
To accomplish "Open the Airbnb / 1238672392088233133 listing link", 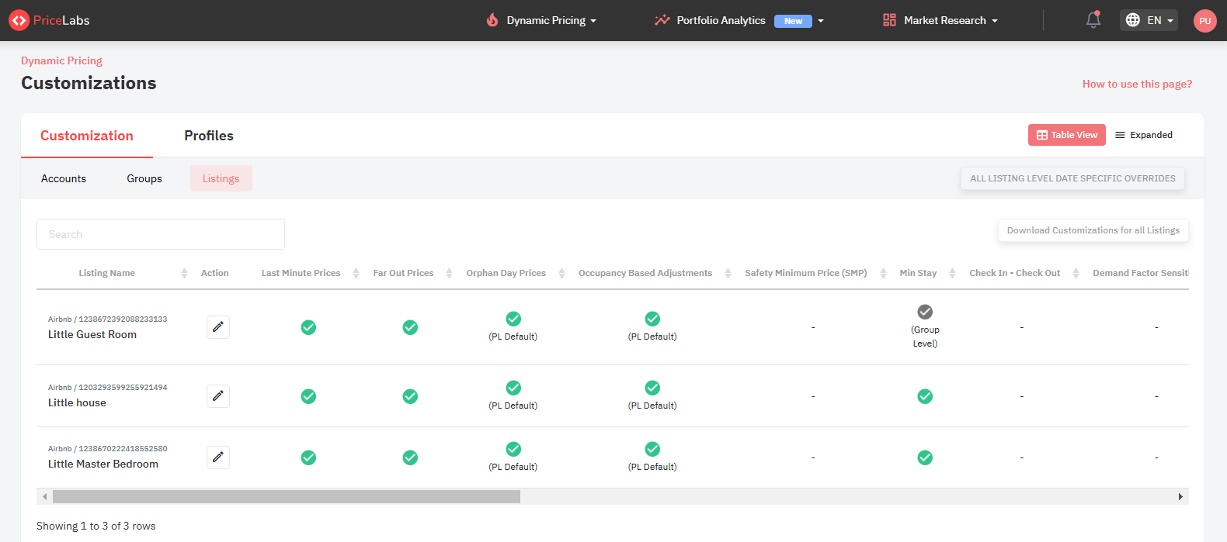I will pyautogui.click(x=108, y=319).
